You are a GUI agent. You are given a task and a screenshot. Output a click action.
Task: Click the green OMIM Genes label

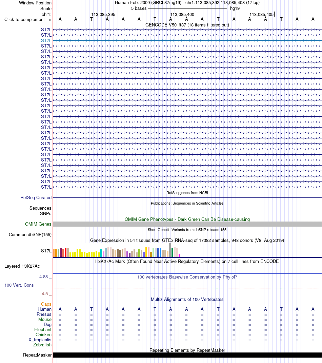pos(38,224)
